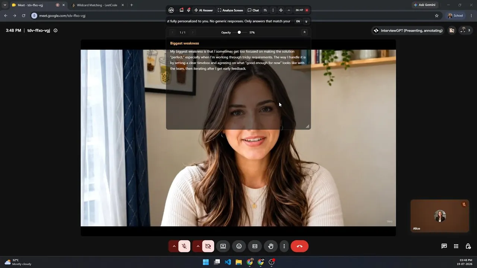Go to the previous answer page
The width and height of the screenshot is (477, 268).
[x=172, y=32]
